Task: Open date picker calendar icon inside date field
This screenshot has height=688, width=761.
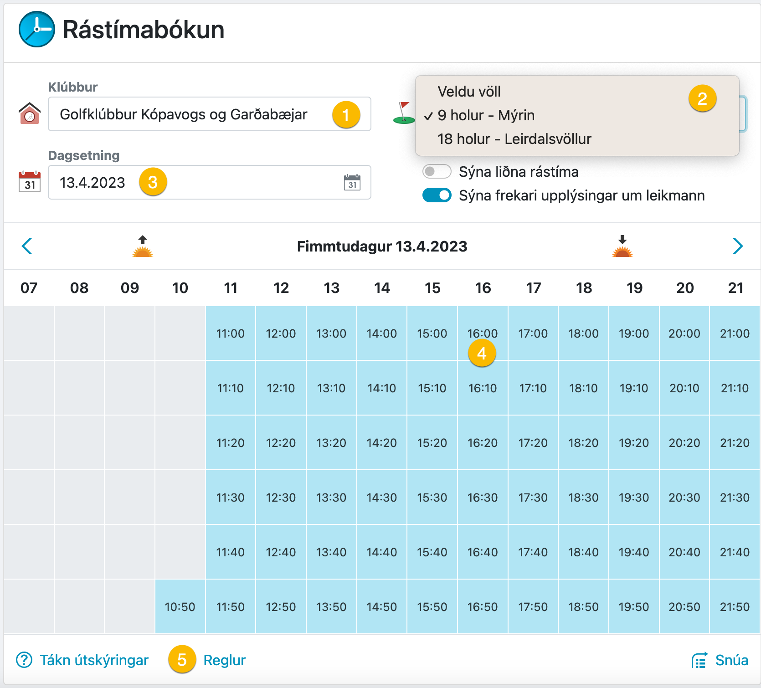Action: click(x=352, y=182)
